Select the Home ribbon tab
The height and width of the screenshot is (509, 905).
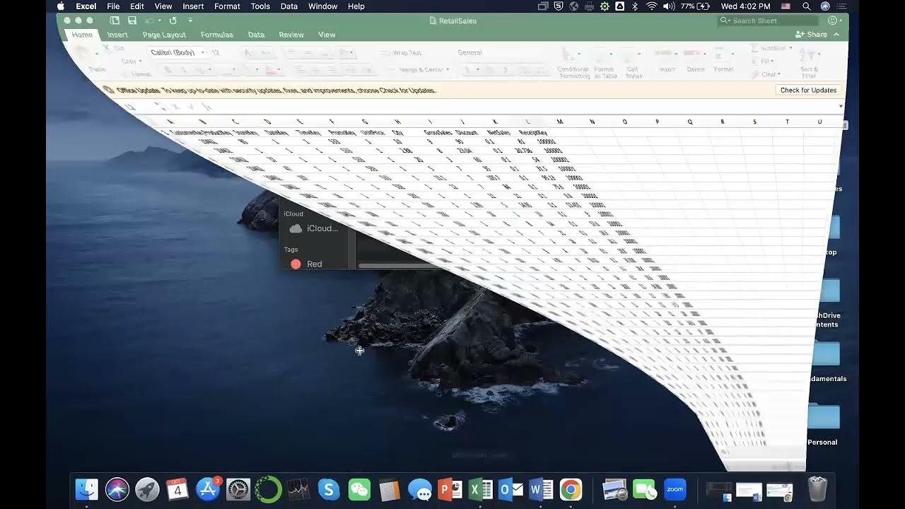click(x=82, y=35)
